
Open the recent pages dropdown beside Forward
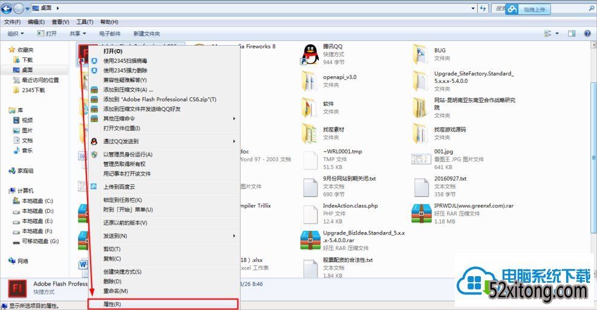27,8
